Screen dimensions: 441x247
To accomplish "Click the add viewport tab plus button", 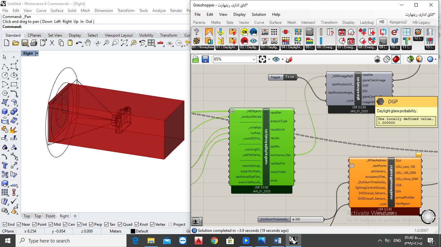I will 75,216.
